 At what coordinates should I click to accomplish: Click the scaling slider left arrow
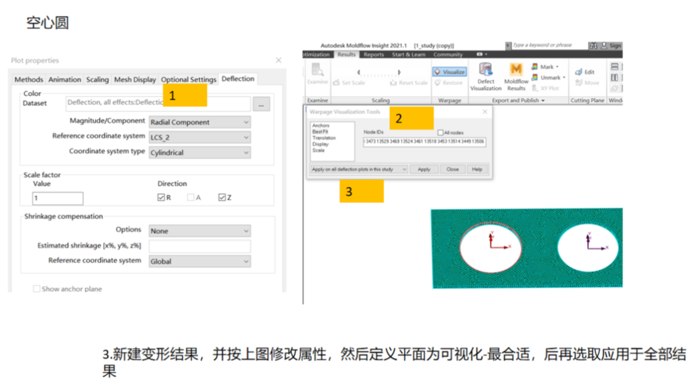click(358, 72)
